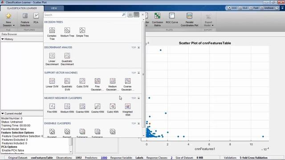Select the Coarse Gaussian SVM
This screenshot has width=285, height=160.
[128, 84]
